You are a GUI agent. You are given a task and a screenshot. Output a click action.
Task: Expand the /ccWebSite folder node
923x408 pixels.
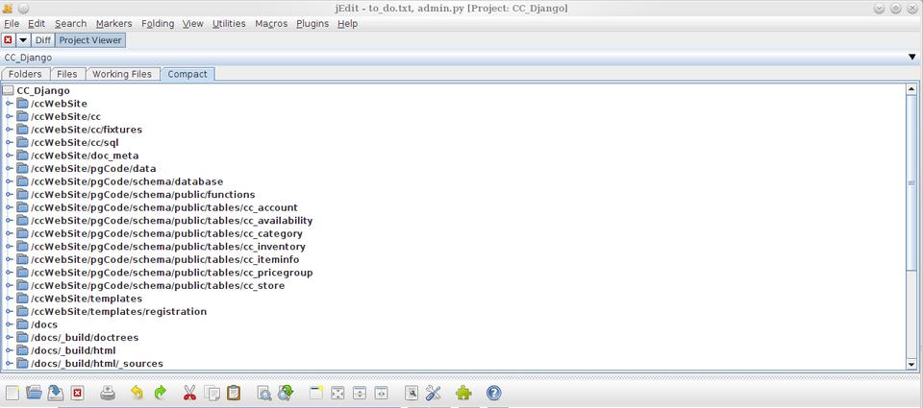point(9,104)
